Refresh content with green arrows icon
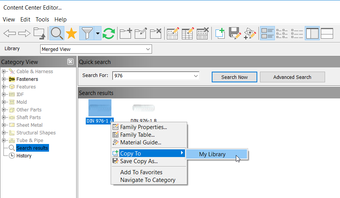This screenshot has height=198, width=340. pos(109,33)
